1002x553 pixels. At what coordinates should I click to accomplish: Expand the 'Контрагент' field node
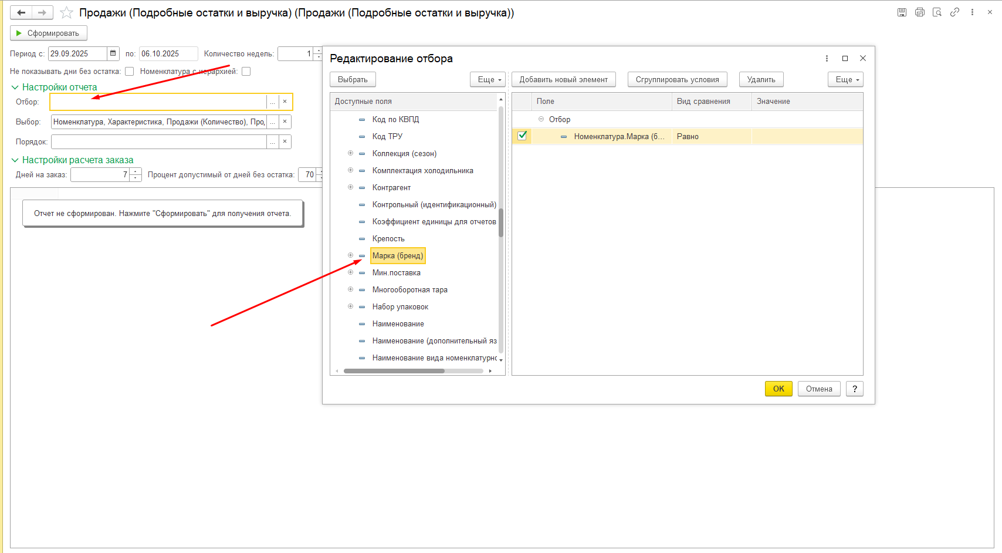click(350, 187)
